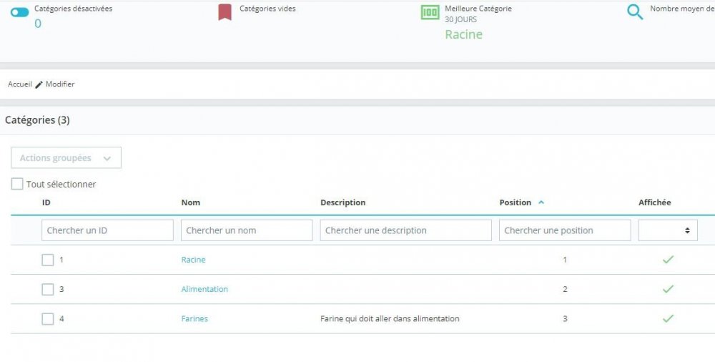
Task: Click the magnifying glass average number icon
Action: [635, 12]
